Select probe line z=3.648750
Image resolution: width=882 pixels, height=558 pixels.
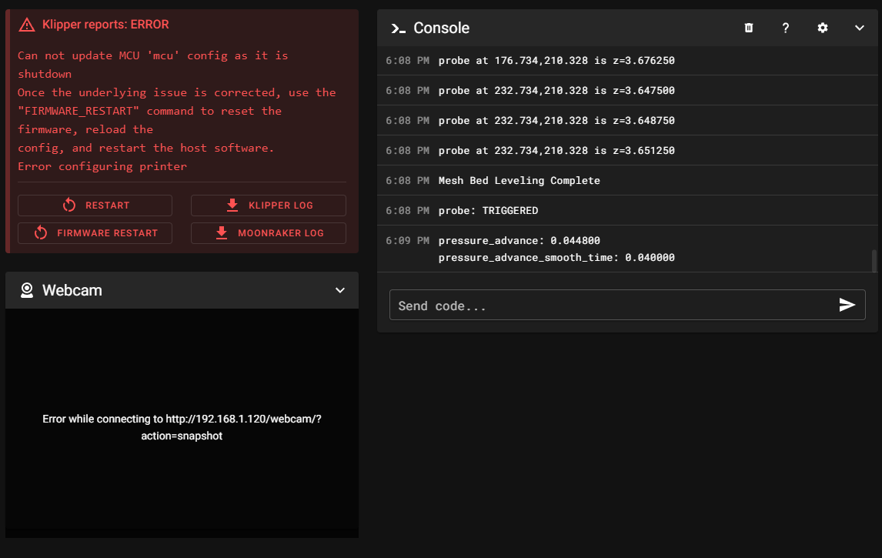pos(627,120)
